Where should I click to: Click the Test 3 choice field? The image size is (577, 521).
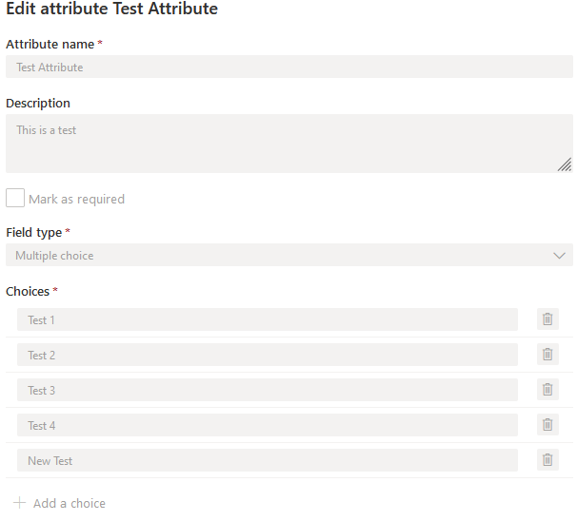(x=267, y=390)
